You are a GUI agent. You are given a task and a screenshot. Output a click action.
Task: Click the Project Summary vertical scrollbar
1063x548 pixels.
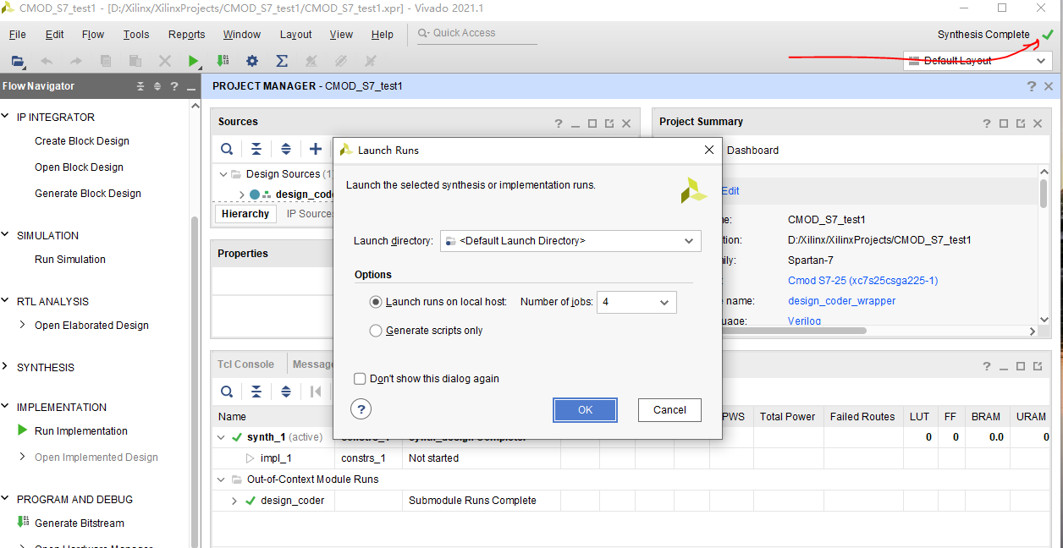pos(1044,193)
